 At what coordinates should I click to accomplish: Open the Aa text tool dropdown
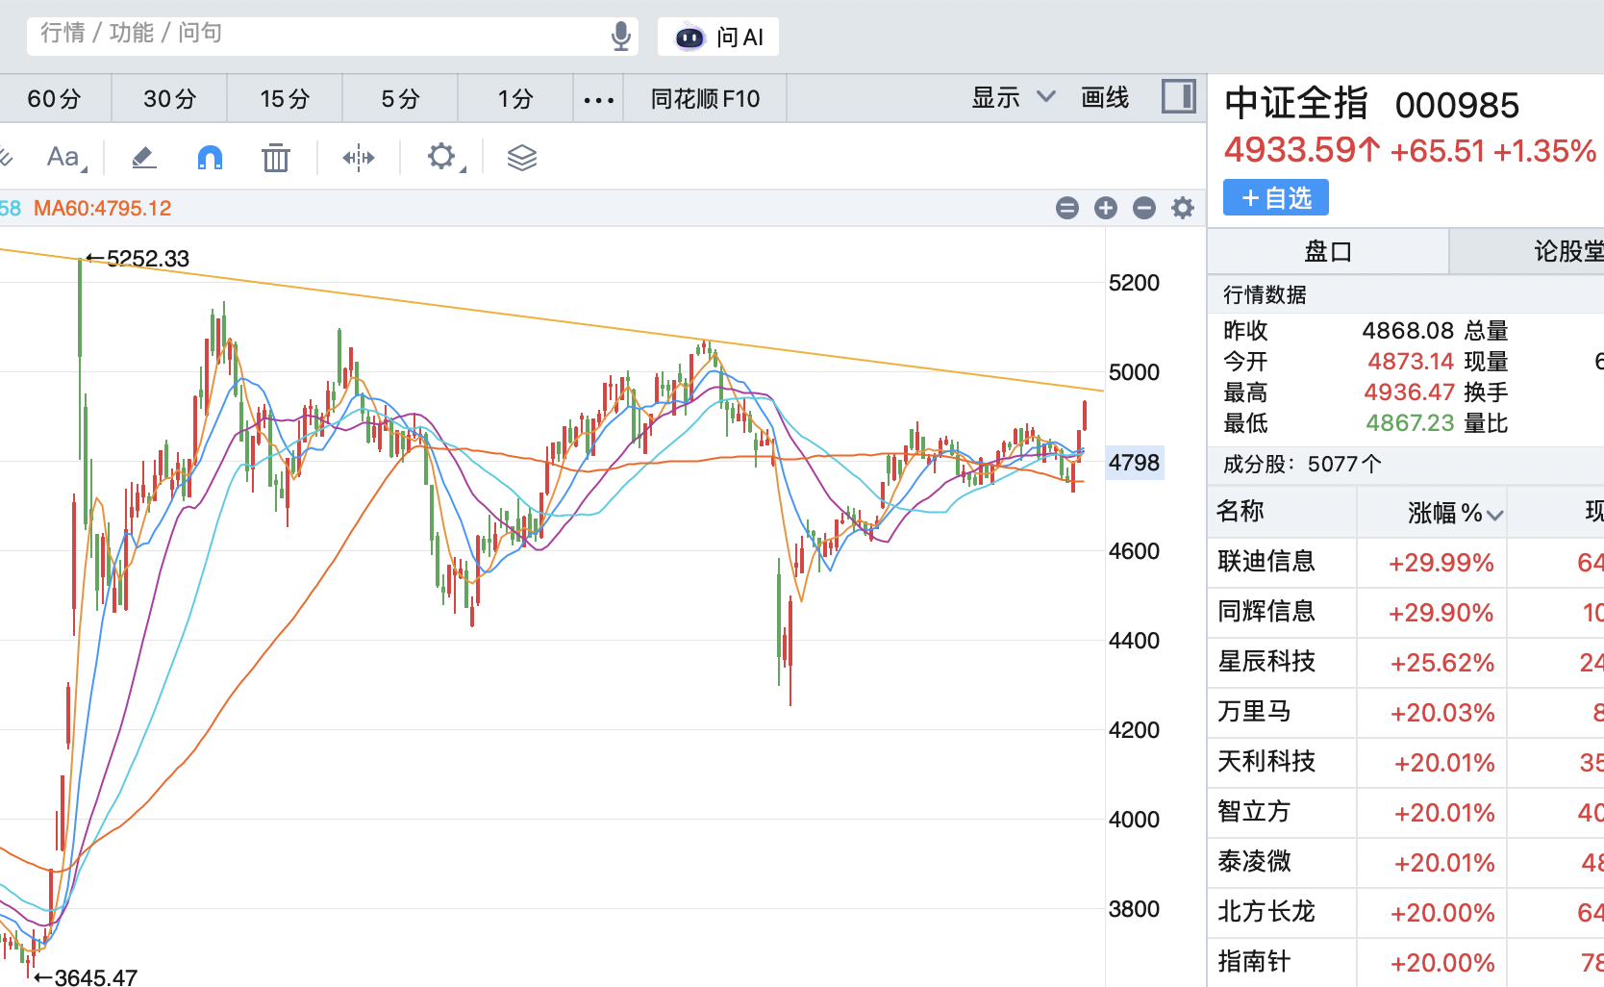[x=65, y=157]
